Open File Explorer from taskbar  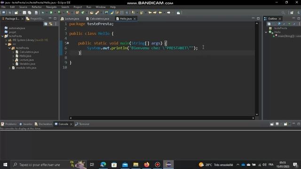[x=136, y=164]
